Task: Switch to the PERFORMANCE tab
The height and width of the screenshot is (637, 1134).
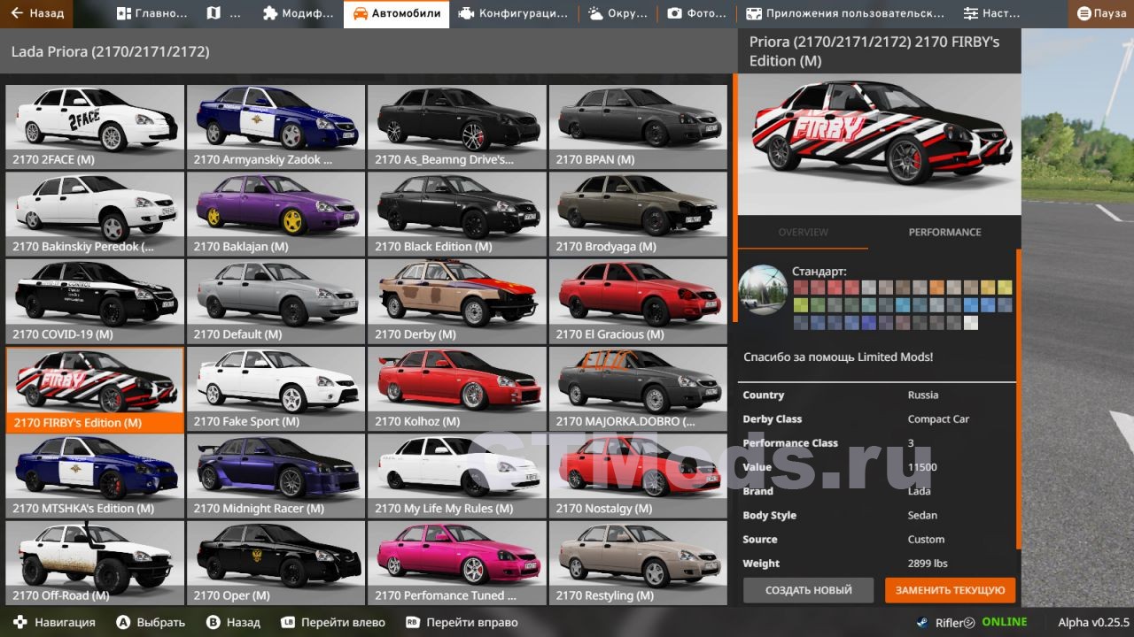Action: click(x=944, y=232)
